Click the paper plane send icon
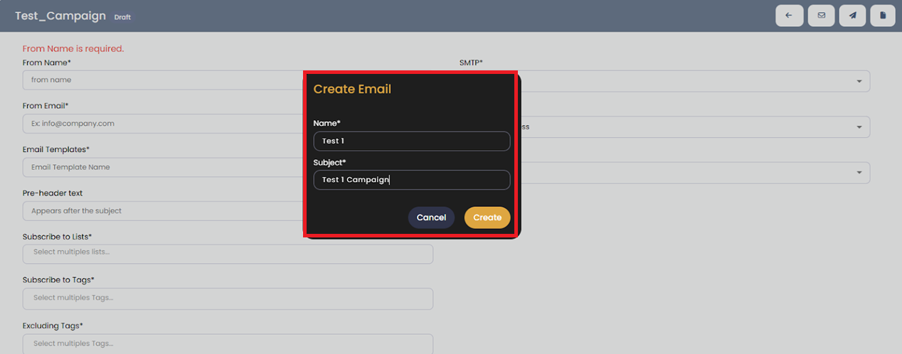Image resolution: width=902 pixels, height=354 pixels. tap(852, 16)
